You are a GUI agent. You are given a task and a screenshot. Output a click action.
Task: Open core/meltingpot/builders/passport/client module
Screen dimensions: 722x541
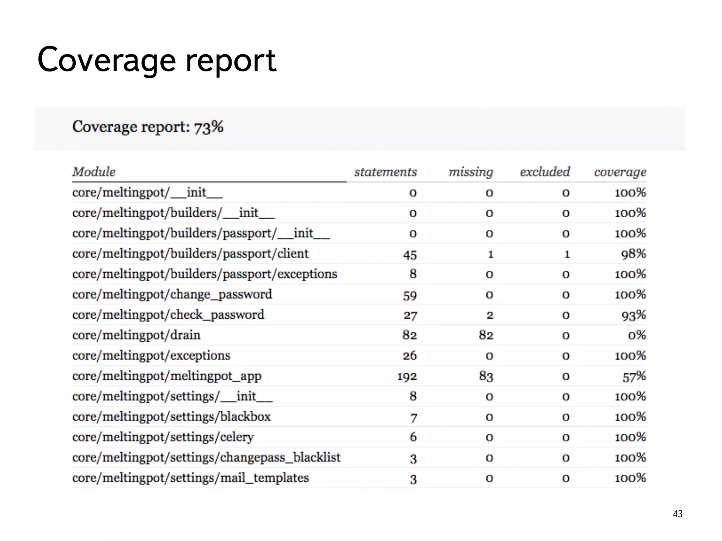point(190,254)
